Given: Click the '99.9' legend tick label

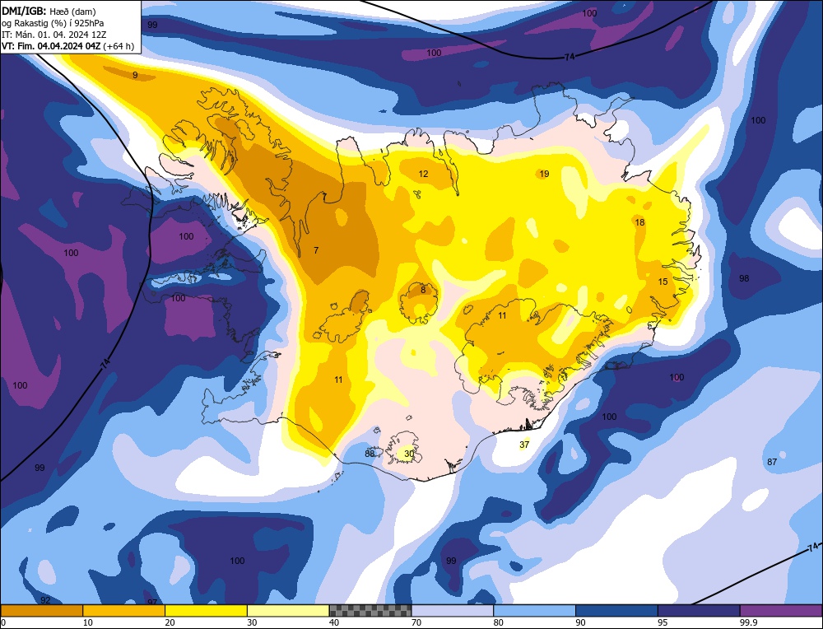Looking at the screenshot, I should 747,623.
